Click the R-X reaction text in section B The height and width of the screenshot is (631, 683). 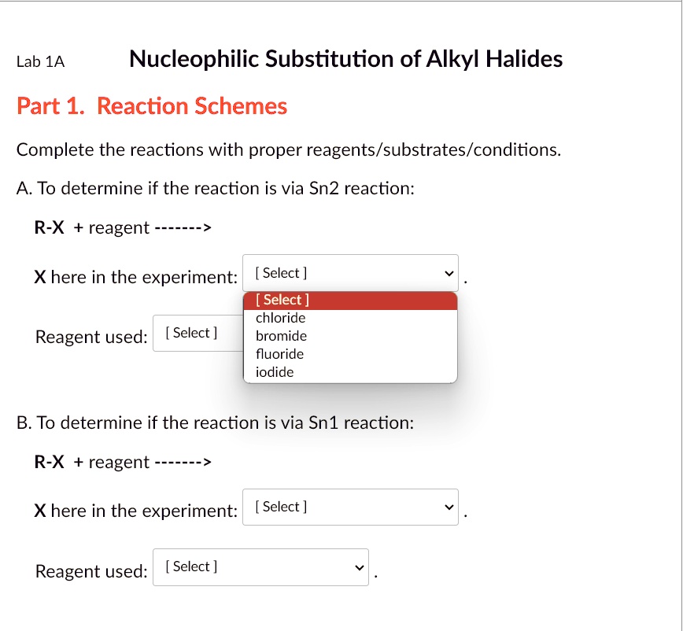tap(122, 462)
